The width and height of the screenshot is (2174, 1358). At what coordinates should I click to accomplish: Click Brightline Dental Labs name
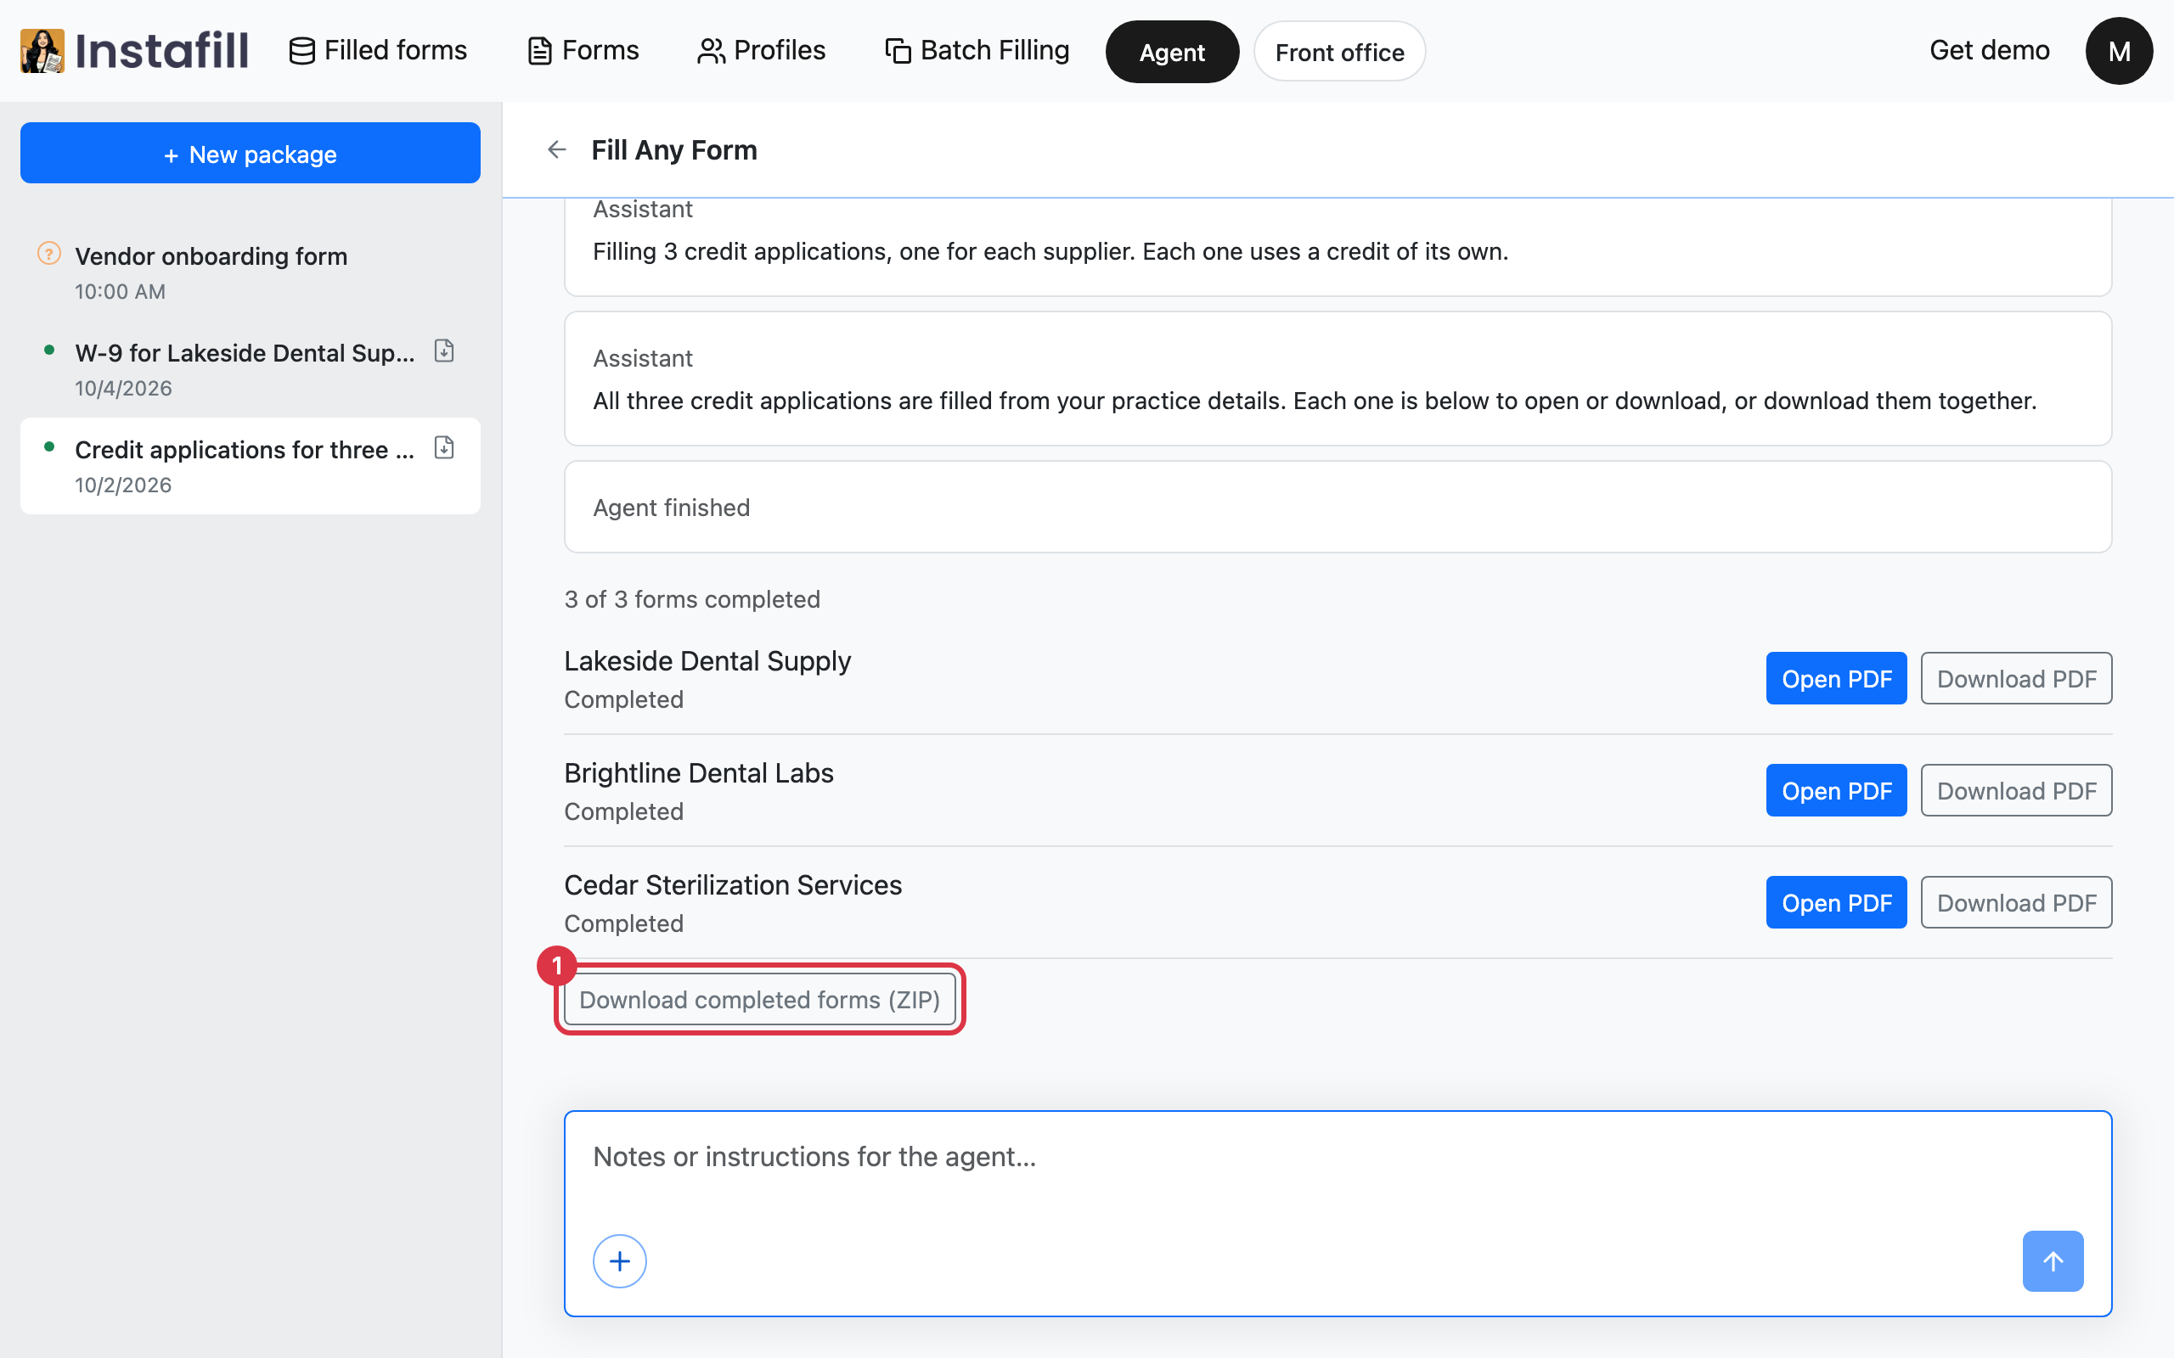[698, 773]
